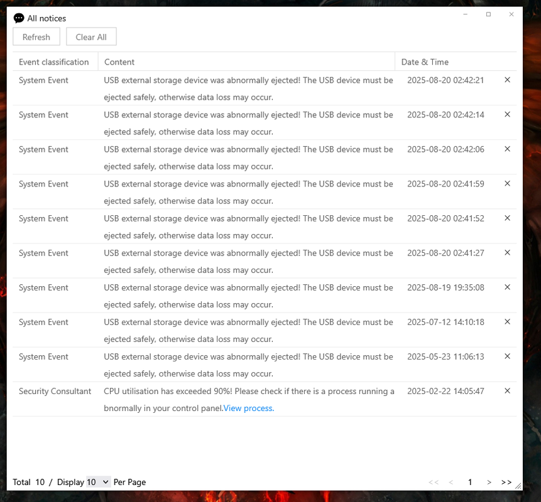Dismiss the notice dated 2025-08-20 02:42:21
Viewport: 541px width, 502px height.
click(x=507, y=80)
